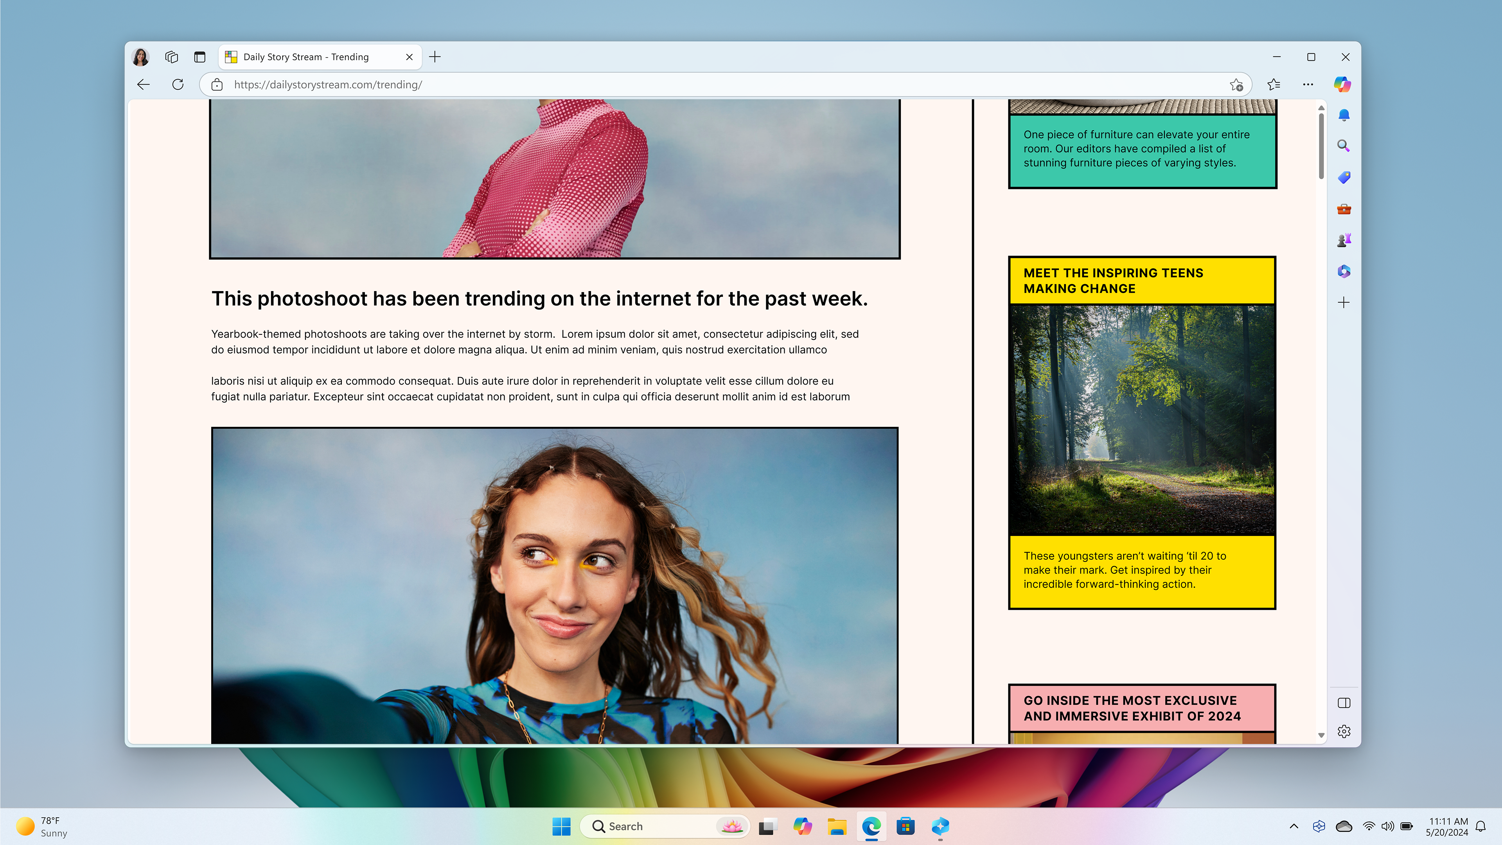The image size is (1502, 845).
Task: Open the exclusive exhibit of 2024 article
Action: [1132, 708]
